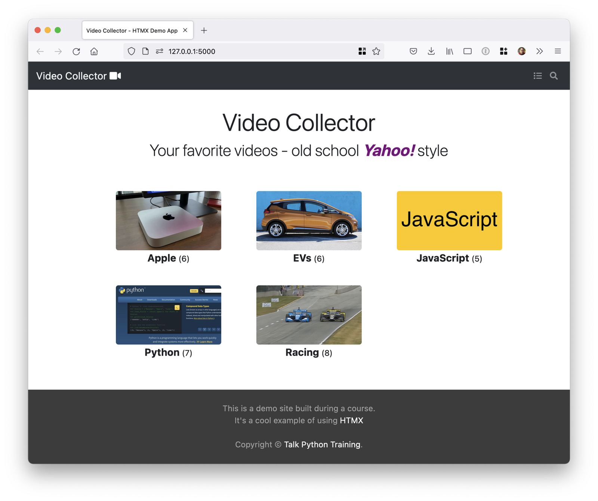This screenshot has height=501, width=598.
Task: Open search using the magnifier icon
Action: (554, 76)
